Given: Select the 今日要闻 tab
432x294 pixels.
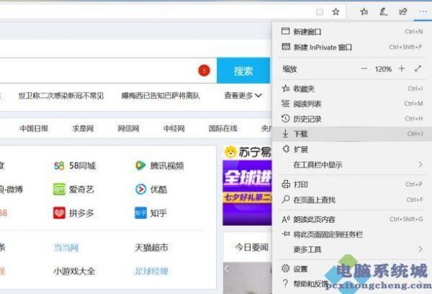Looking at the screenshot, I should point(251,247).
